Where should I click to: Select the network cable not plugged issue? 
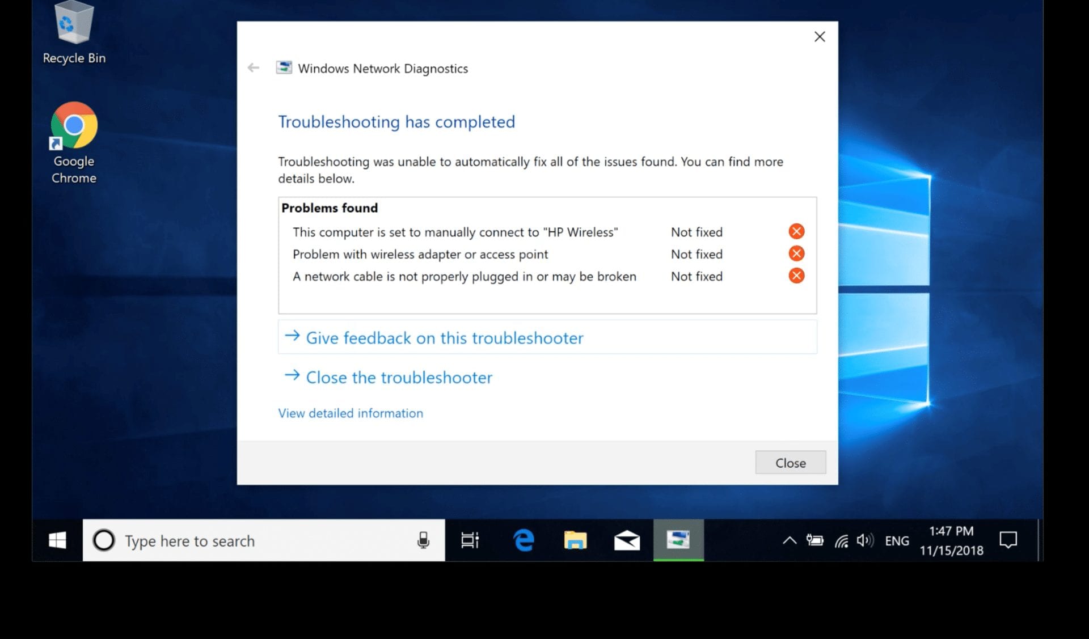[x=464, y=276]
